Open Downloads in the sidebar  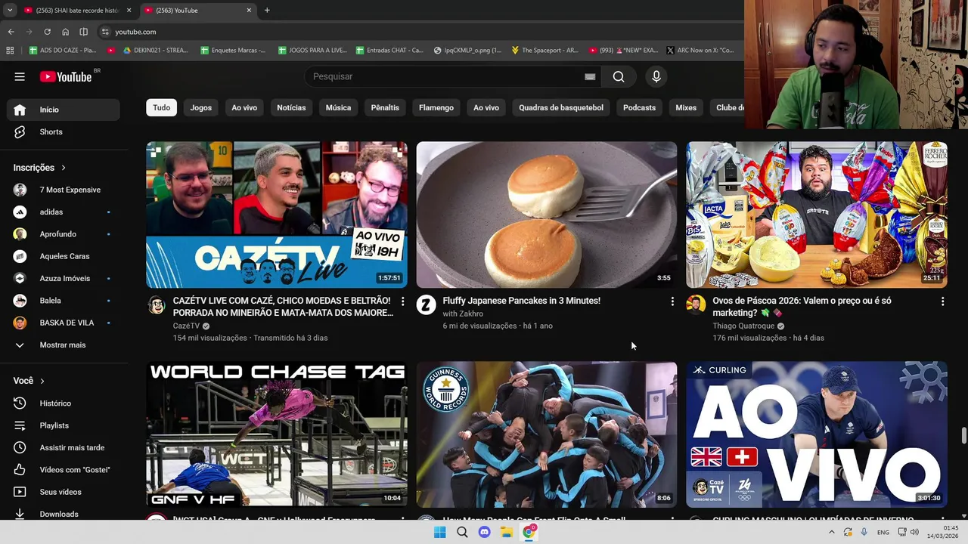(64, 514)
